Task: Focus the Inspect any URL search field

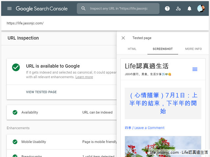Action: 118,9
